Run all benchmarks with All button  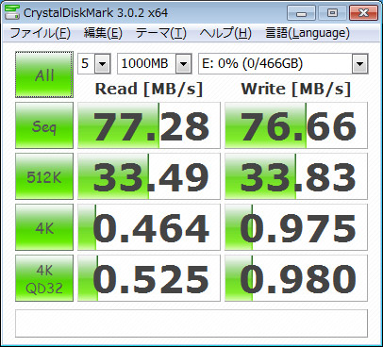[44, 74]
